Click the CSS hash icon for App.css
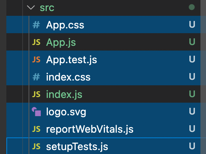The image size is (206, 154). point(36,25)
